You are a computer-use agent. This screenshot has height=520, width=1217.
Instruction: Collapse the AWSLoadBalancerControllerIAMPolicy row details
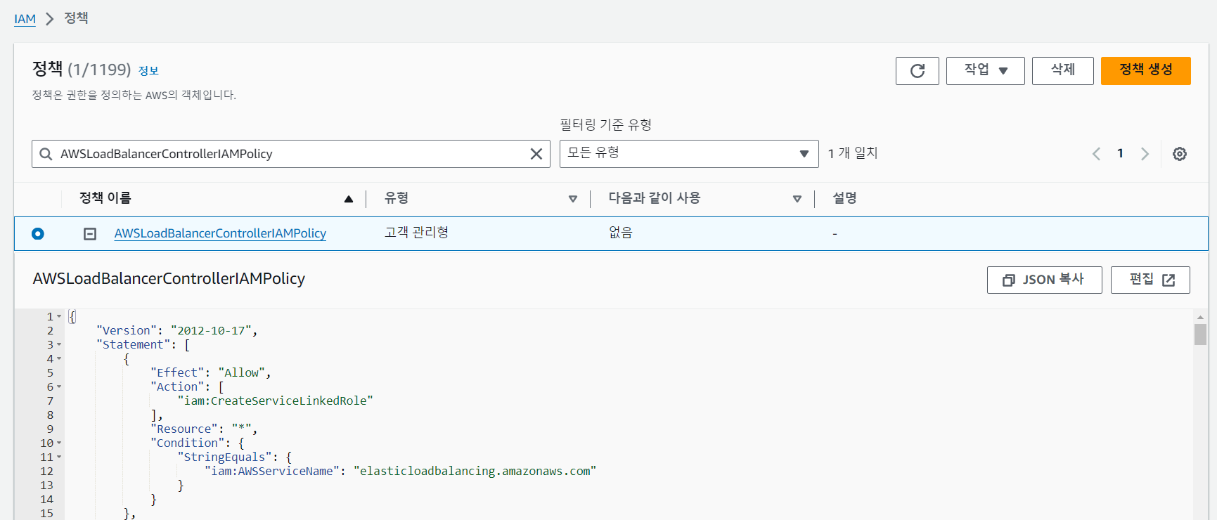tap(90, 234)
